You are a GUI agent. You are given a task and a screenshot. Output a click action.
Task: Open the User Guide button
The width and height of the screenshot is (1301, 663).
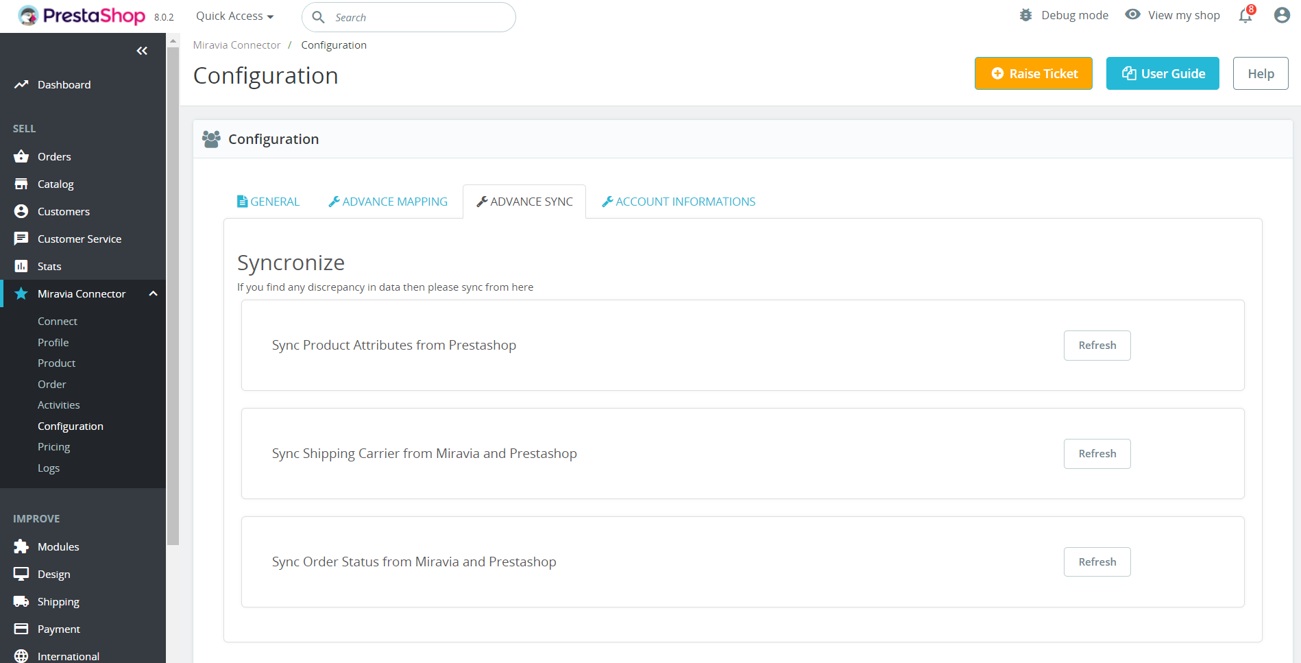point(1163,73)
